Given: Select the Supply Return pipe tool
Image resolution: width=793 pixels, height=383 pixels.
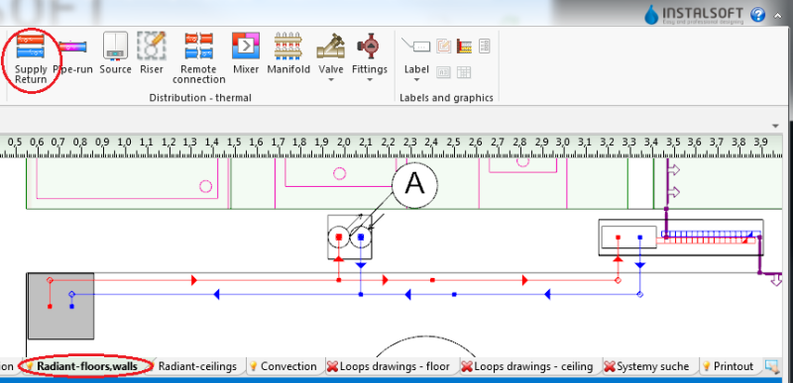Looking at the screenshot, I should point(31,59).
